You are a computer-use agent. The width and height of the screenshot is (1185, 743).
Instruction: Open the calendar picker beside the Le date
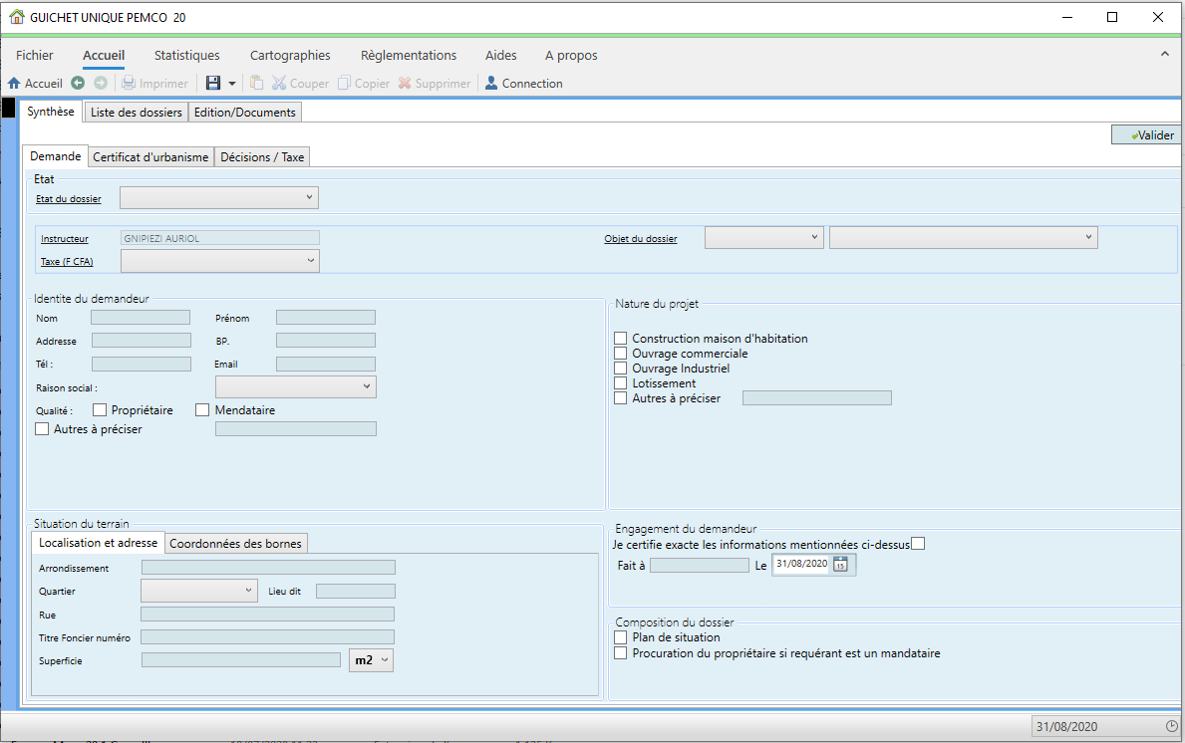pyautogui.click(x=840, y=564)
